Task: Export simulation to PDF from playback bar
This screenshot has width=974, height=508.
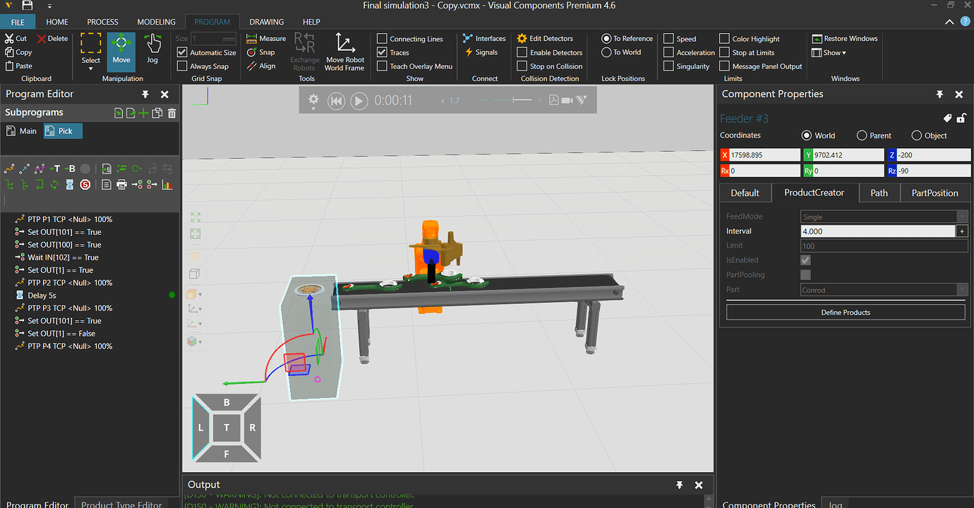Action: pyautogui.click(x=554, y=101)
